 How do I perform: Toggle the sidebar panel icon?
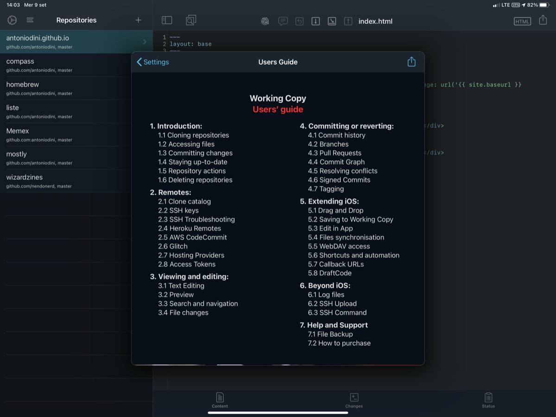coord(167,20)
